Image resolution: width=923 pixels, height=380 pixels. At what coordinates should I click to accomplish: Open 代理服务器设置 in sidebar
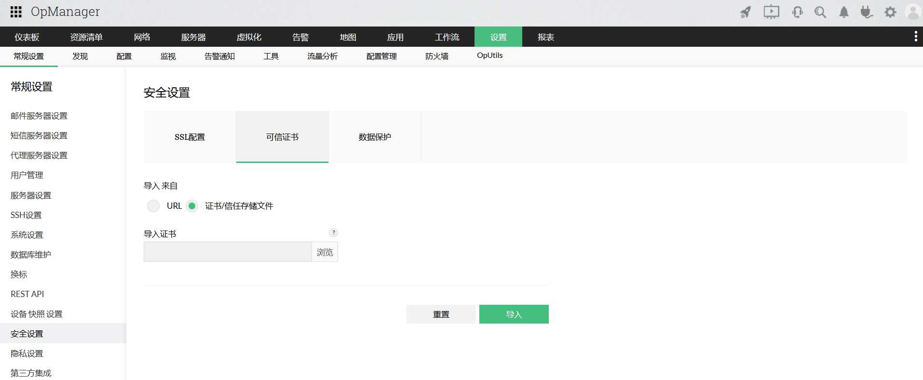pyautogui.click(x=39, y=155)
